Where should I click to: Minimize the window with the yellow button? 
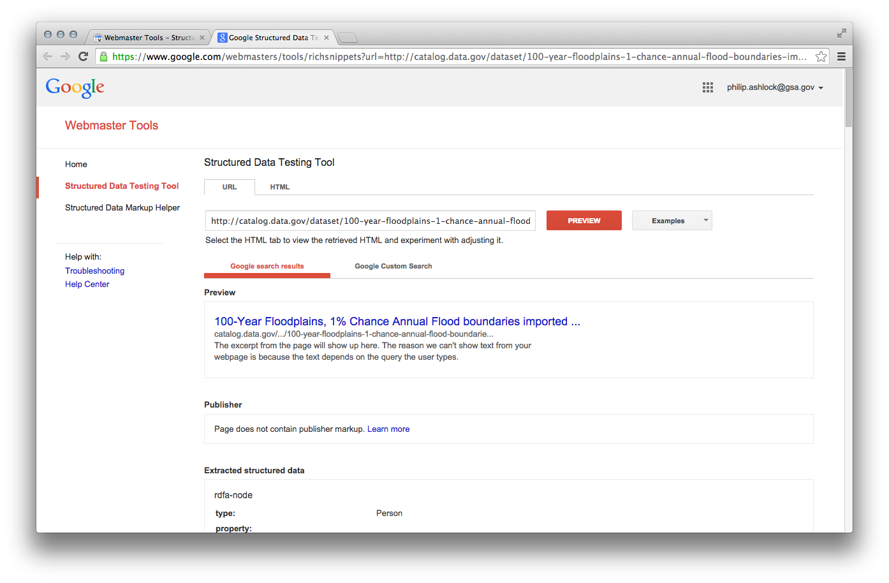coord(61,34)
